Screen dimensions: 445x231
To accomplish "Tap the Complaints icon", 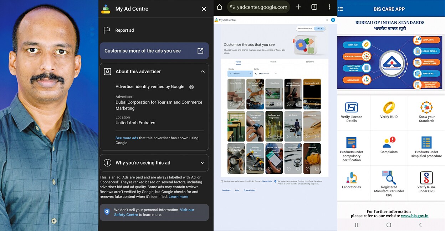I will click(x=389, y=142).
